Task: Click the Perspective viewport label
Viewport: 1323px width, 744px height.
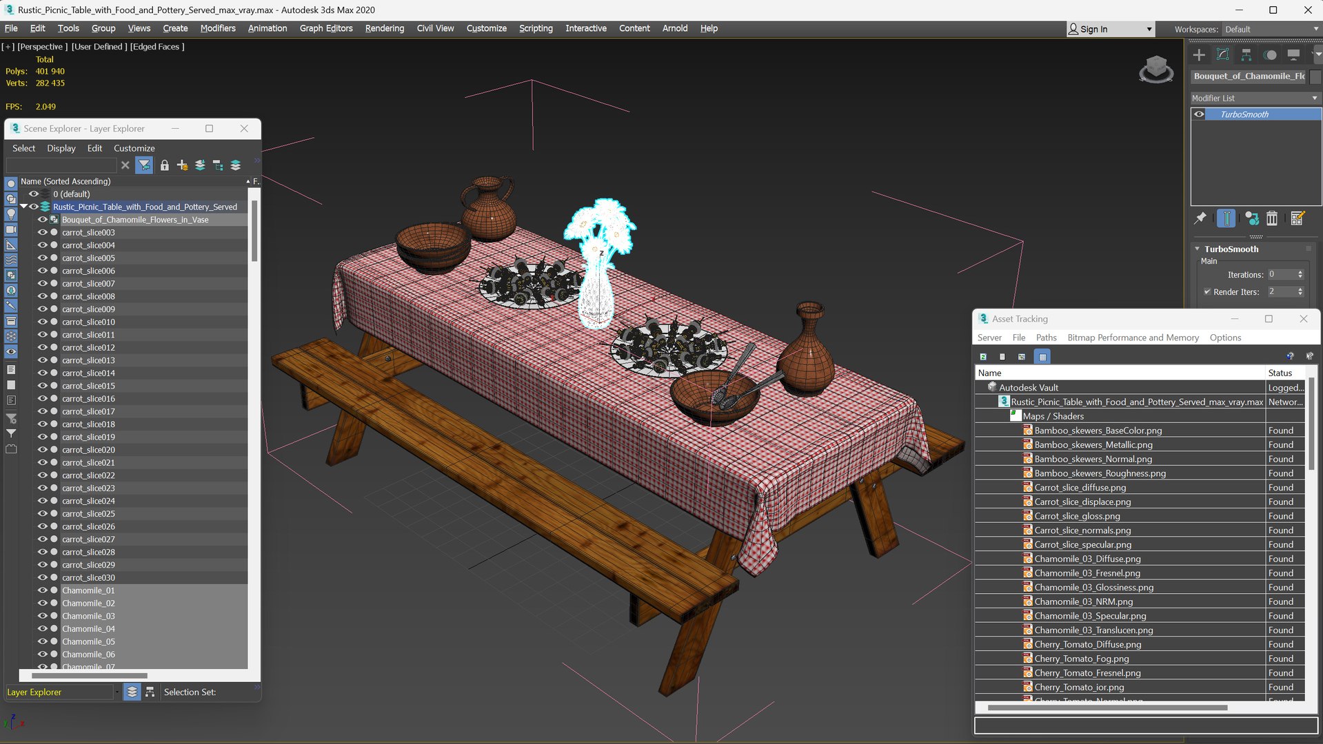Action: click(x=42, y=47)
